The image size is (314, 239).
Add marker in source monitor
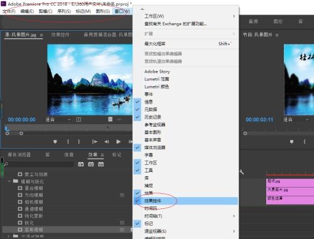pyautogui.click(x=55, y=142)
